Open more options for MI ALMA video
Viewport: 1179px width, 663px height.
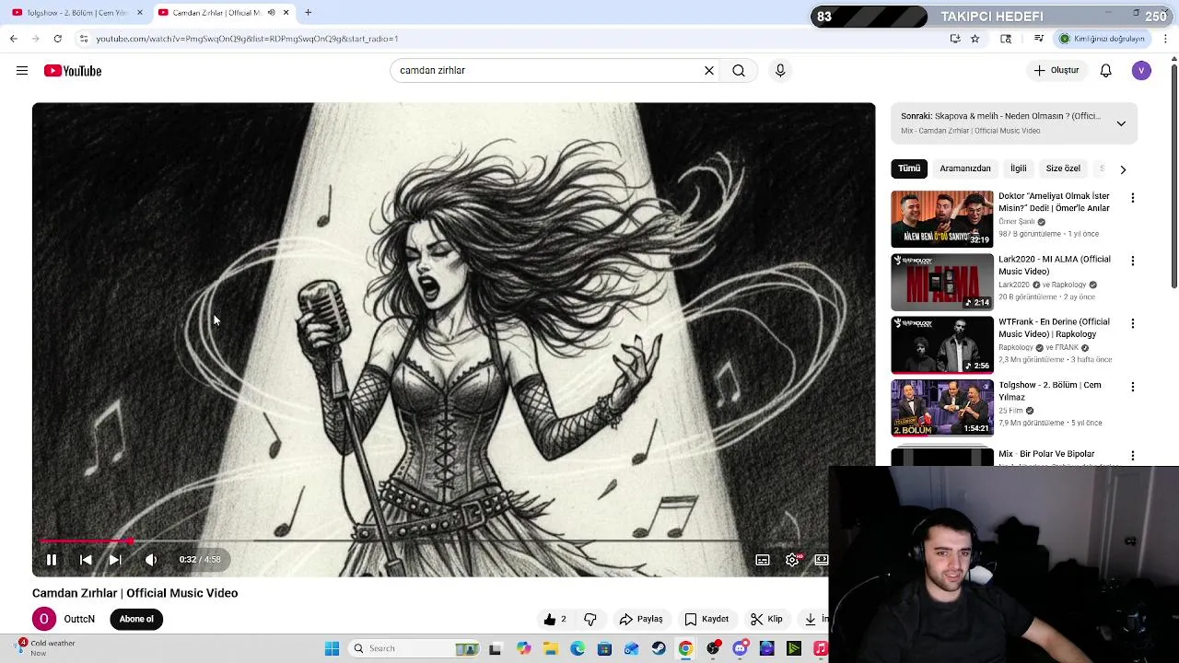pyautogui.click(x=1133, y=261)
